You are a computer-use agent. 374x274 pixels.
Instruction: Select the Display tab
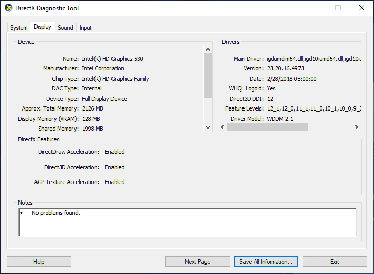(x=43, y=27)
